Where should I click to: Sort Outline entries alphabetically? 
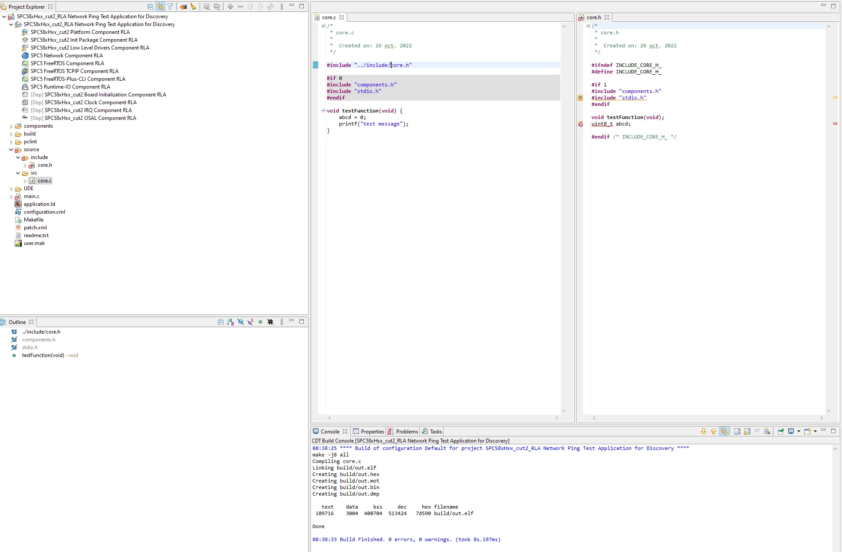[x=230, y=322]
